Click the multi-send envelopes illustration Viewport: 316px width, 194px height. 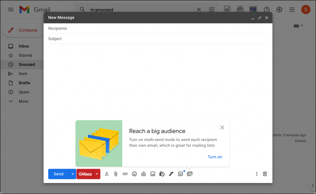click(x=99, y=143)
